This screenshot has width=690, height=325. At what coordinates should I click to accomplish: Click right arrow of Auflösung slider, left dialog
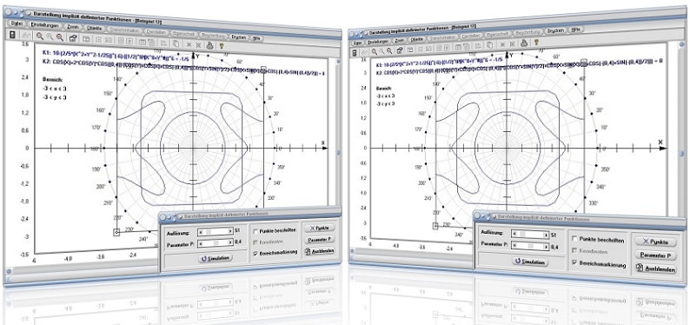[x=230, y=231]
